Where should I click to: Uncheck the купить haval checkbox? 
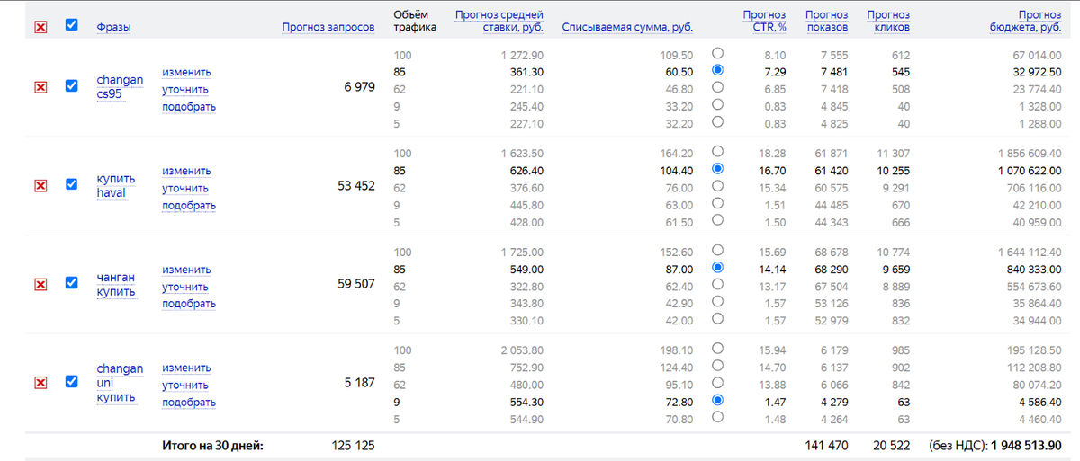point(72,184)
